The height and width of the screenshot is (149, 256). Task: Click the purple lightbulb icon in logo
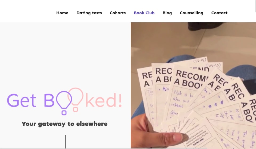coord(64,103)
